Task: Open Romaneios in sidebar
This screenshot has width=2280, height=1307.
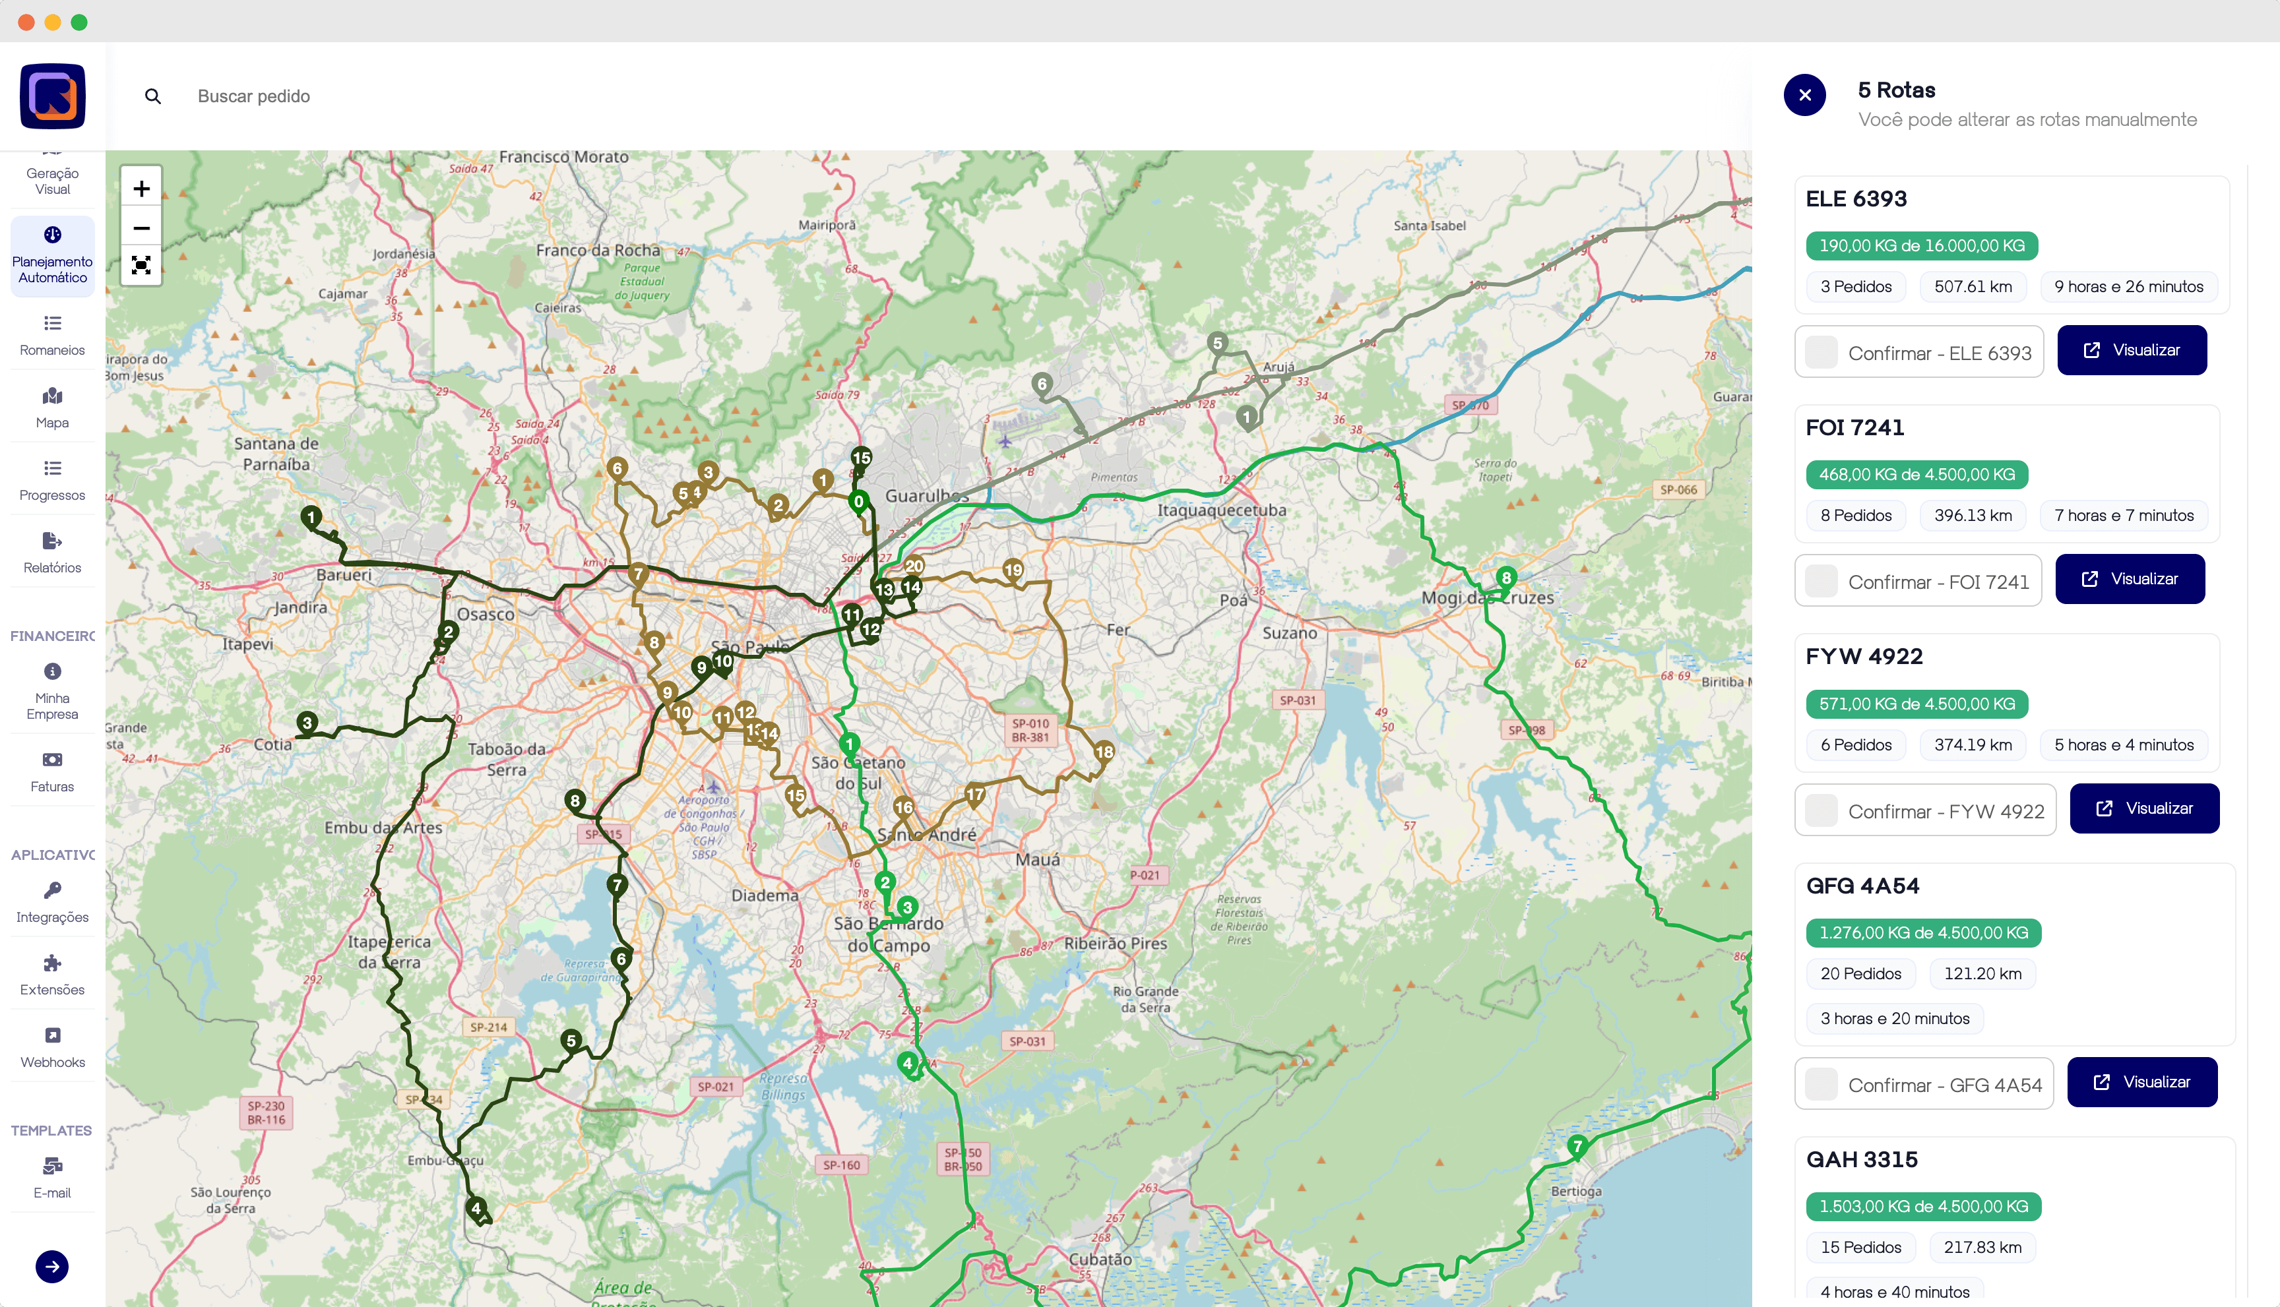Action: (x=52, y=334)
